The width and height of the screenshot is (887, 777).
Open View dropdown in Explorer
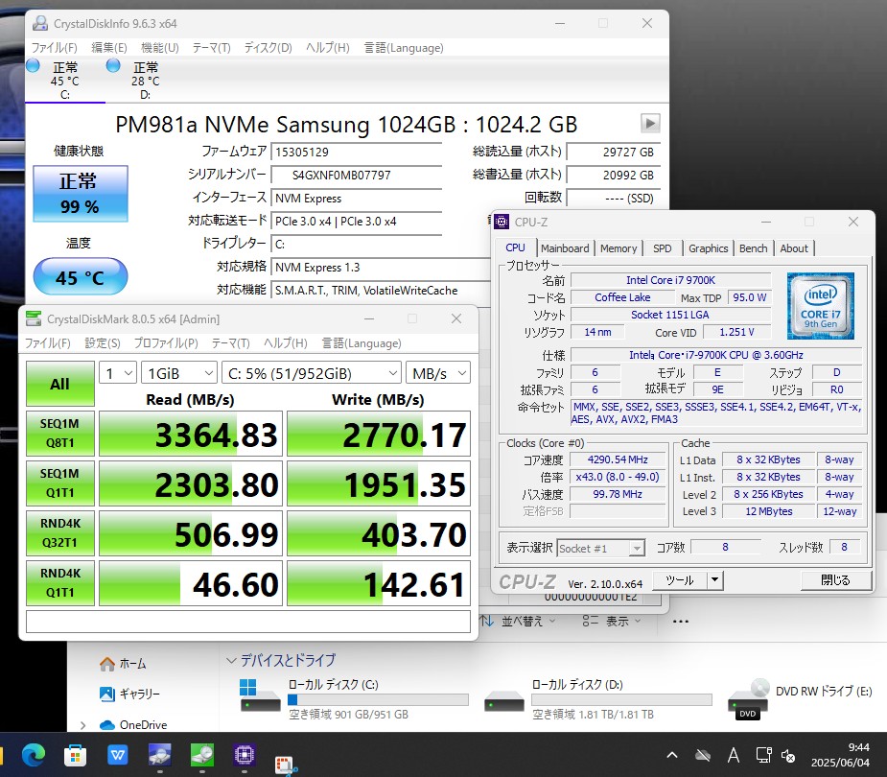(x=612, y=621)
